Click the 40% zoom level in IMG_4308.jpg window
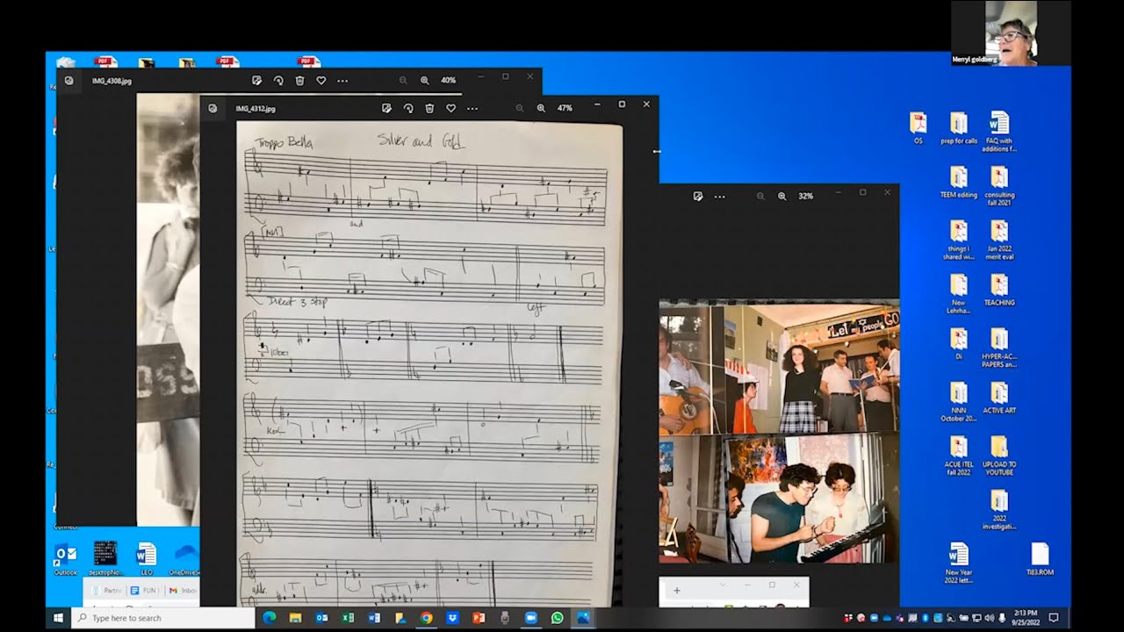 pos(448,80)
